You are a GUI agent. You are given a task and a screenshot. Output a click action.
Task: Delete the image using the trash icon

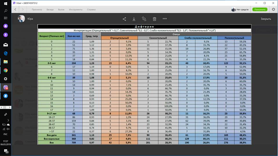pyautogui.click(x=154, y=19)
